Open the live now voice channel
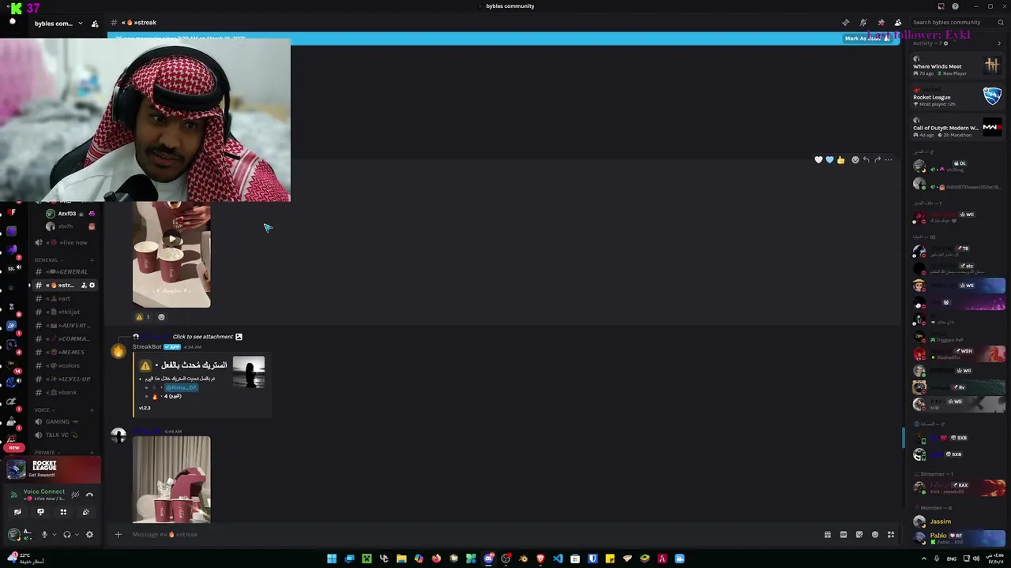 coord(66,242)
